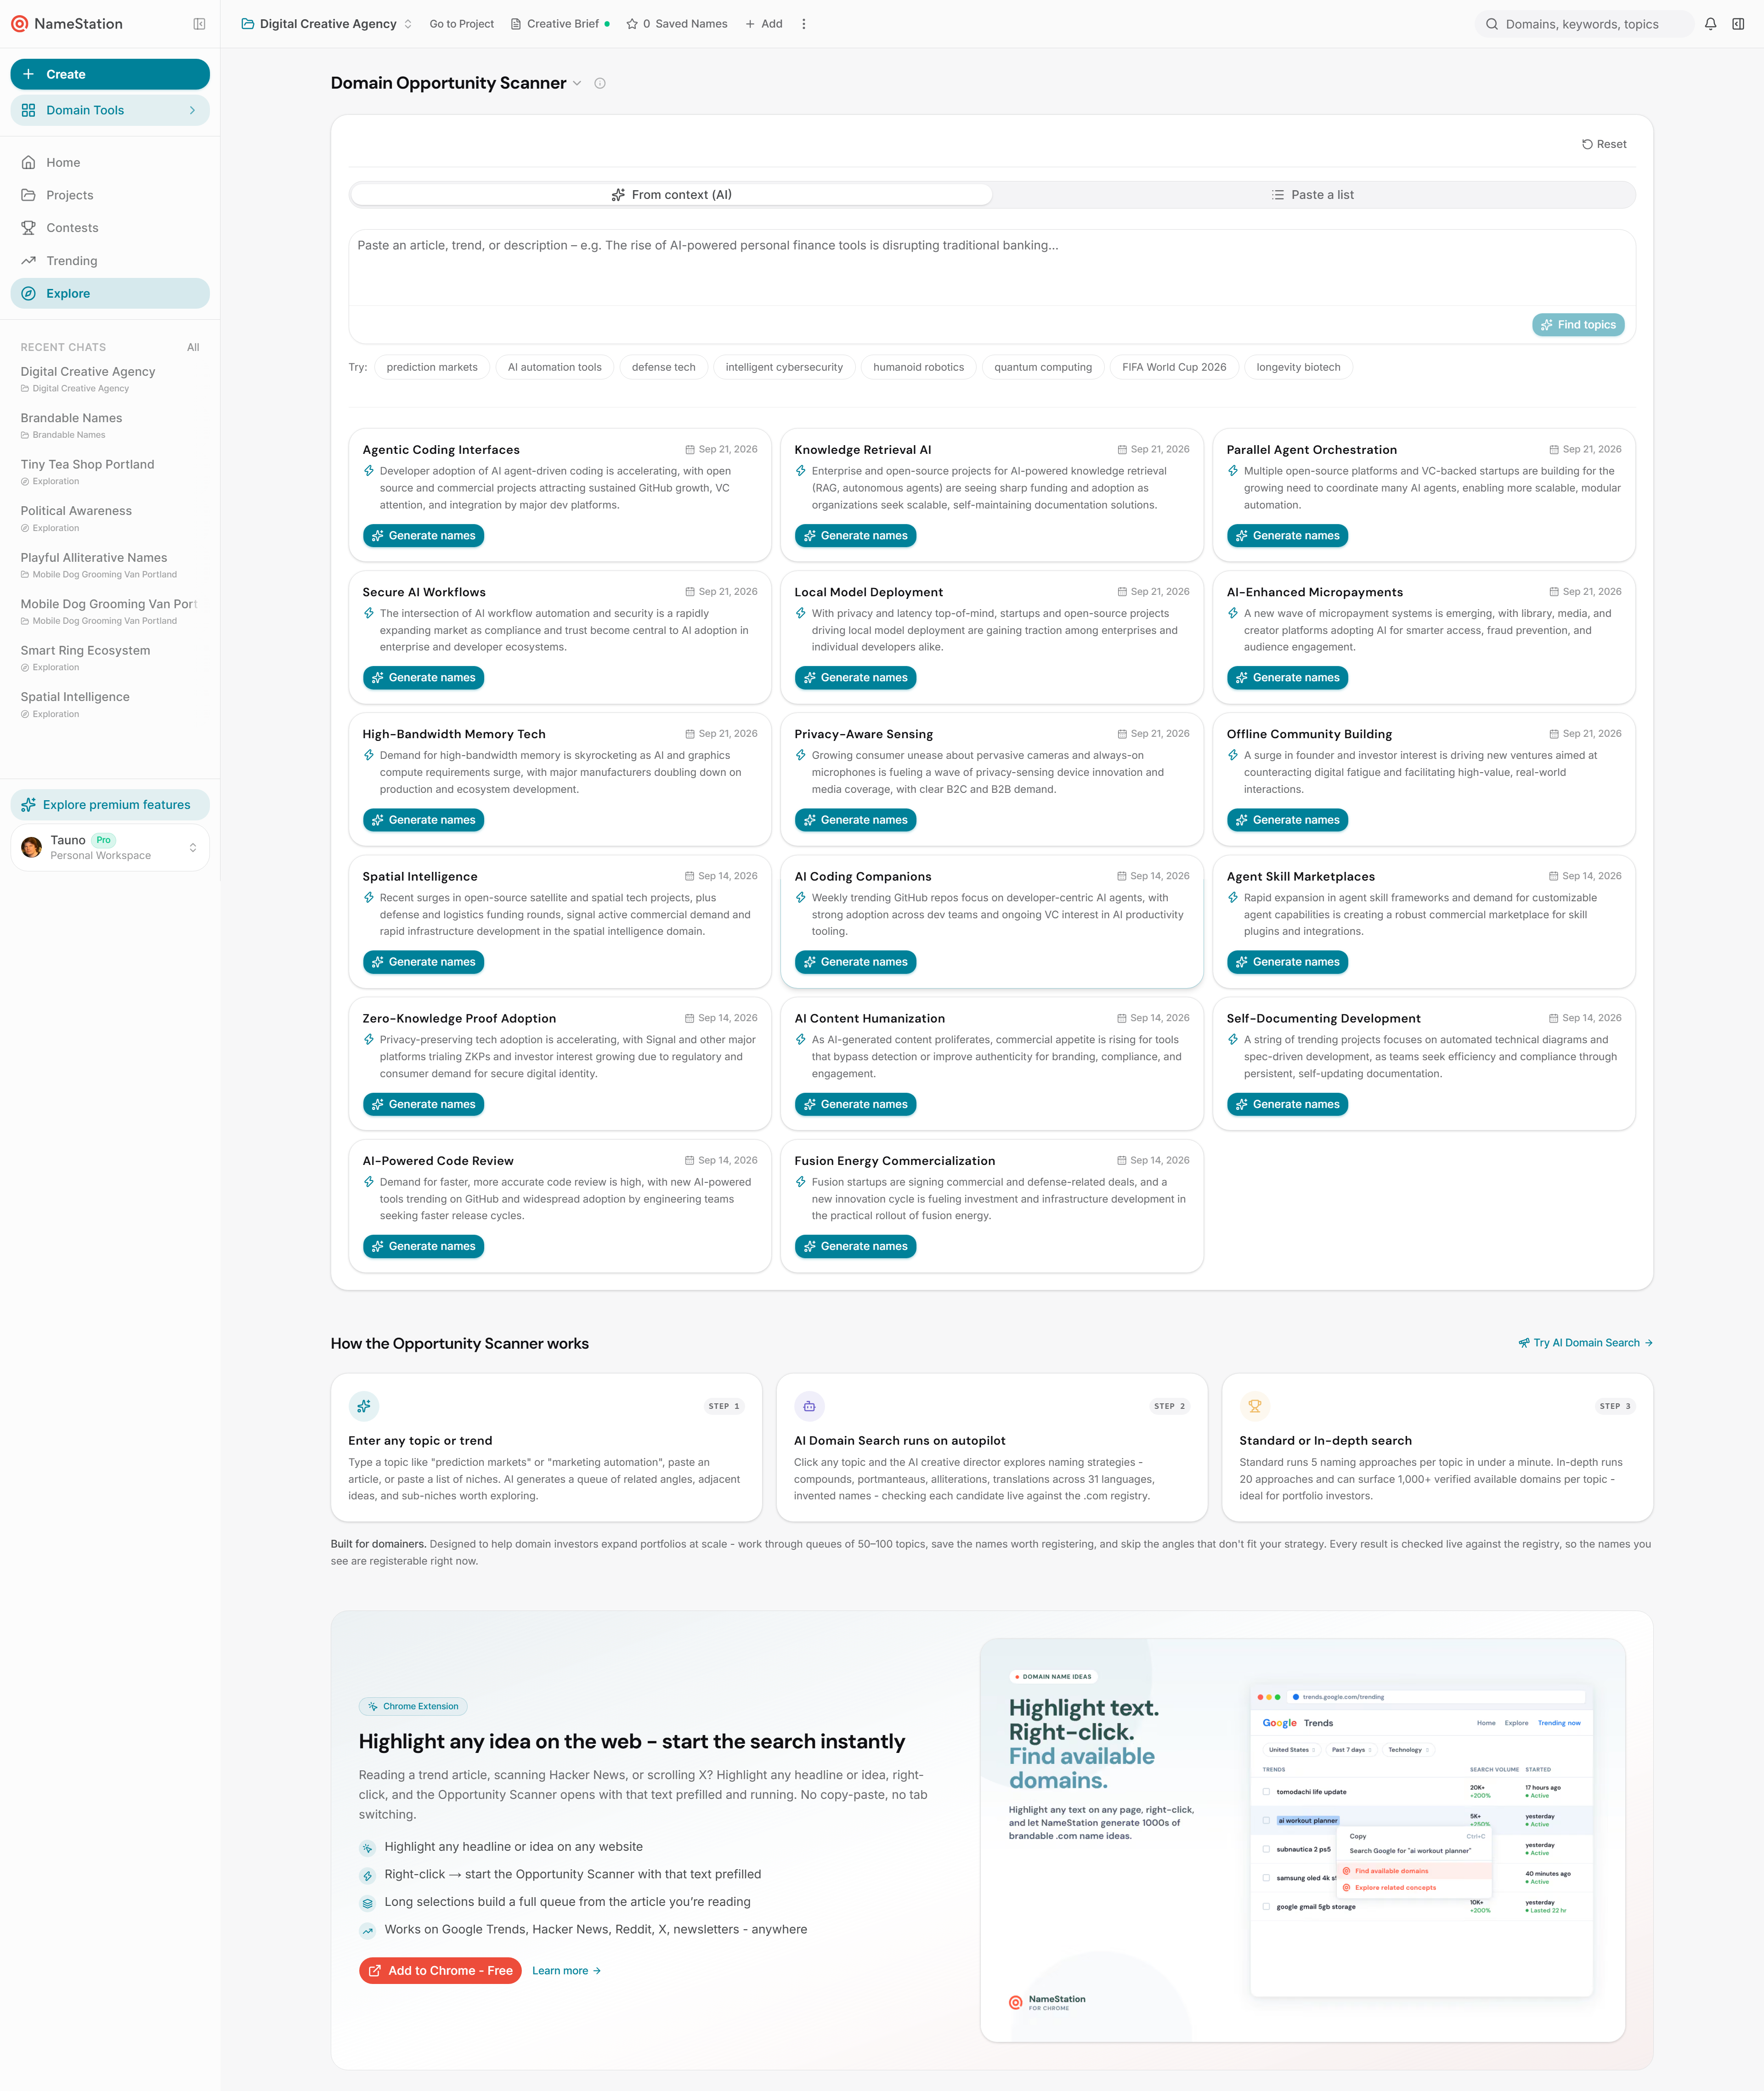The height and width of the screenshot is (2091, 1764).
Task: Open the Brandable Names chat
Action: tap(110, 425)
